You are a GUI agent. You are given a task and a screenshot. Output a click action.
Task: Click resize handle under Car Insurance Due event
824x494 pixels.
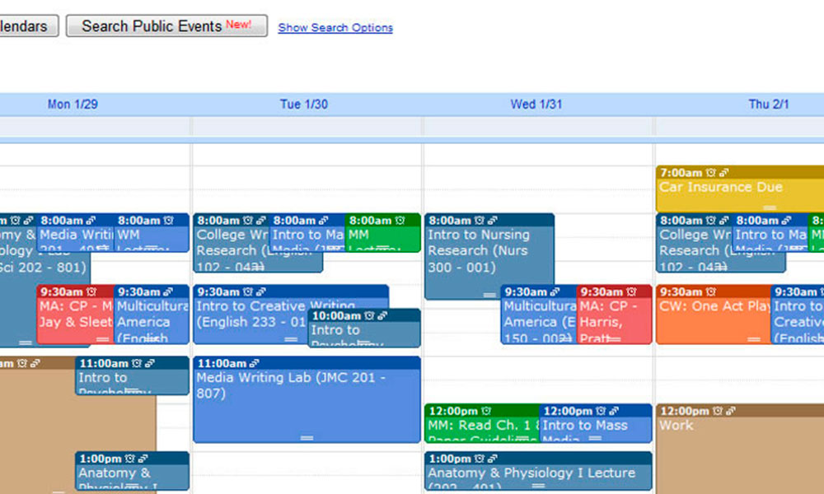click(770, 207)
